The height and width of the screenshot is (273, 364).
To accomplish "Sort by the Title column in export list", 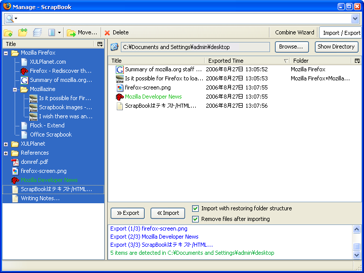I will click(156, 61).
